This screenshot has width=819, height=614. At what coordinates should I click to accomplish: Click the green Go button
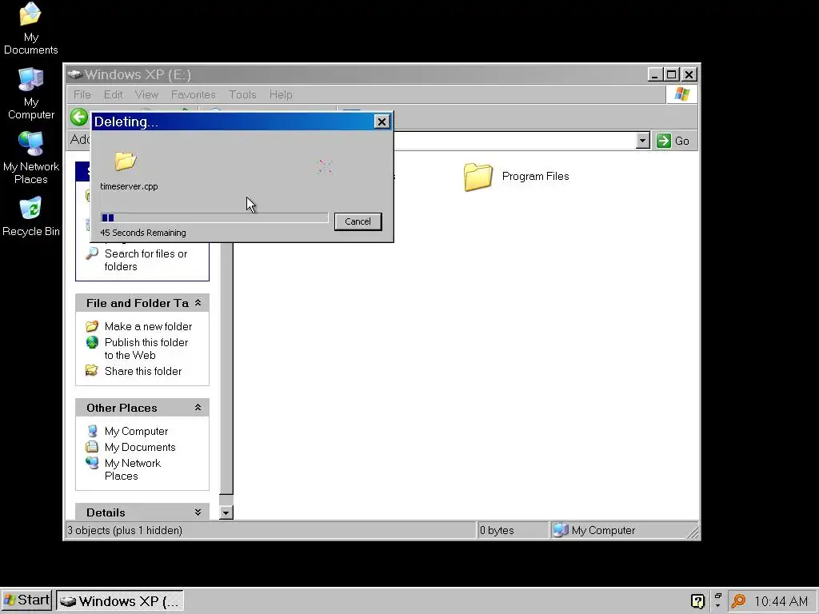coord(673,141)
